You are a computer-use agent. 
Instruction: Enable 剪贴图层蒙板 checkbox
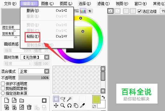tap(3, 88)
